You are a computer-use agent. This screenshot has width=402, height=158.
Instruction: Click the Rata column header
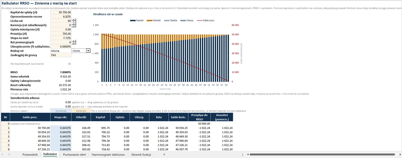click(159, 117)
